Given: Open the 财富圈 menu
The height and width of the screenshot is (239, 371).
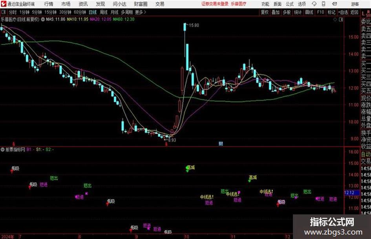Looking at the screenshot, I should (x=141, y=4).
